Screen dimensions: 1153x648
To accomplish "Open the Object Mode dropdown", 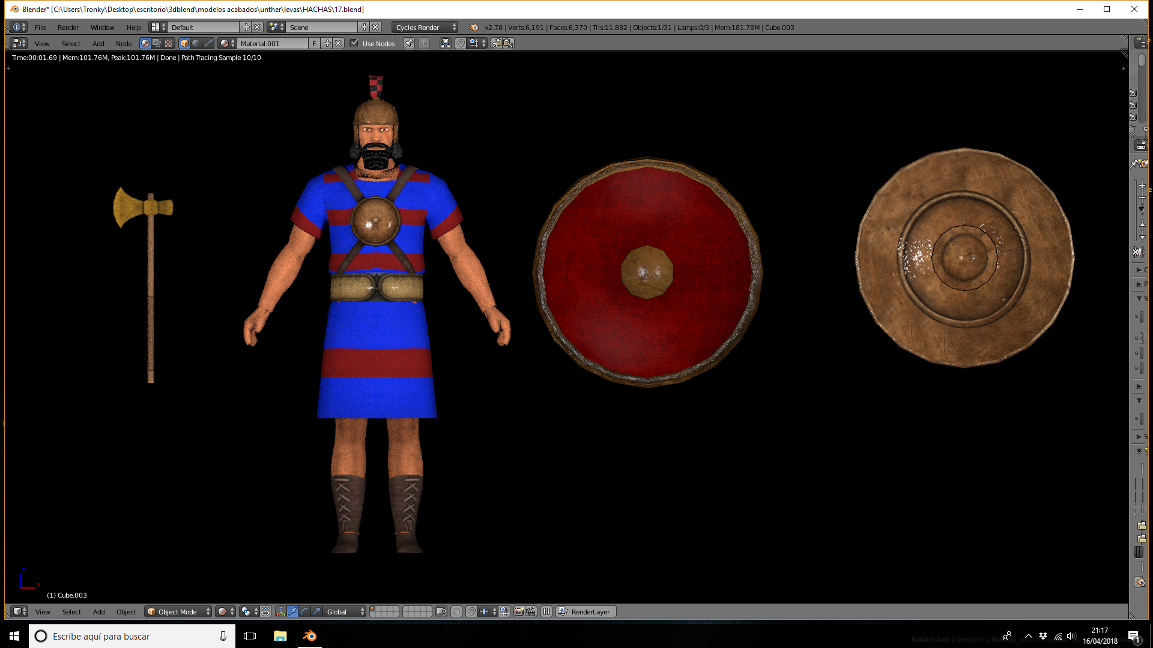I will (x=178, y=611).
